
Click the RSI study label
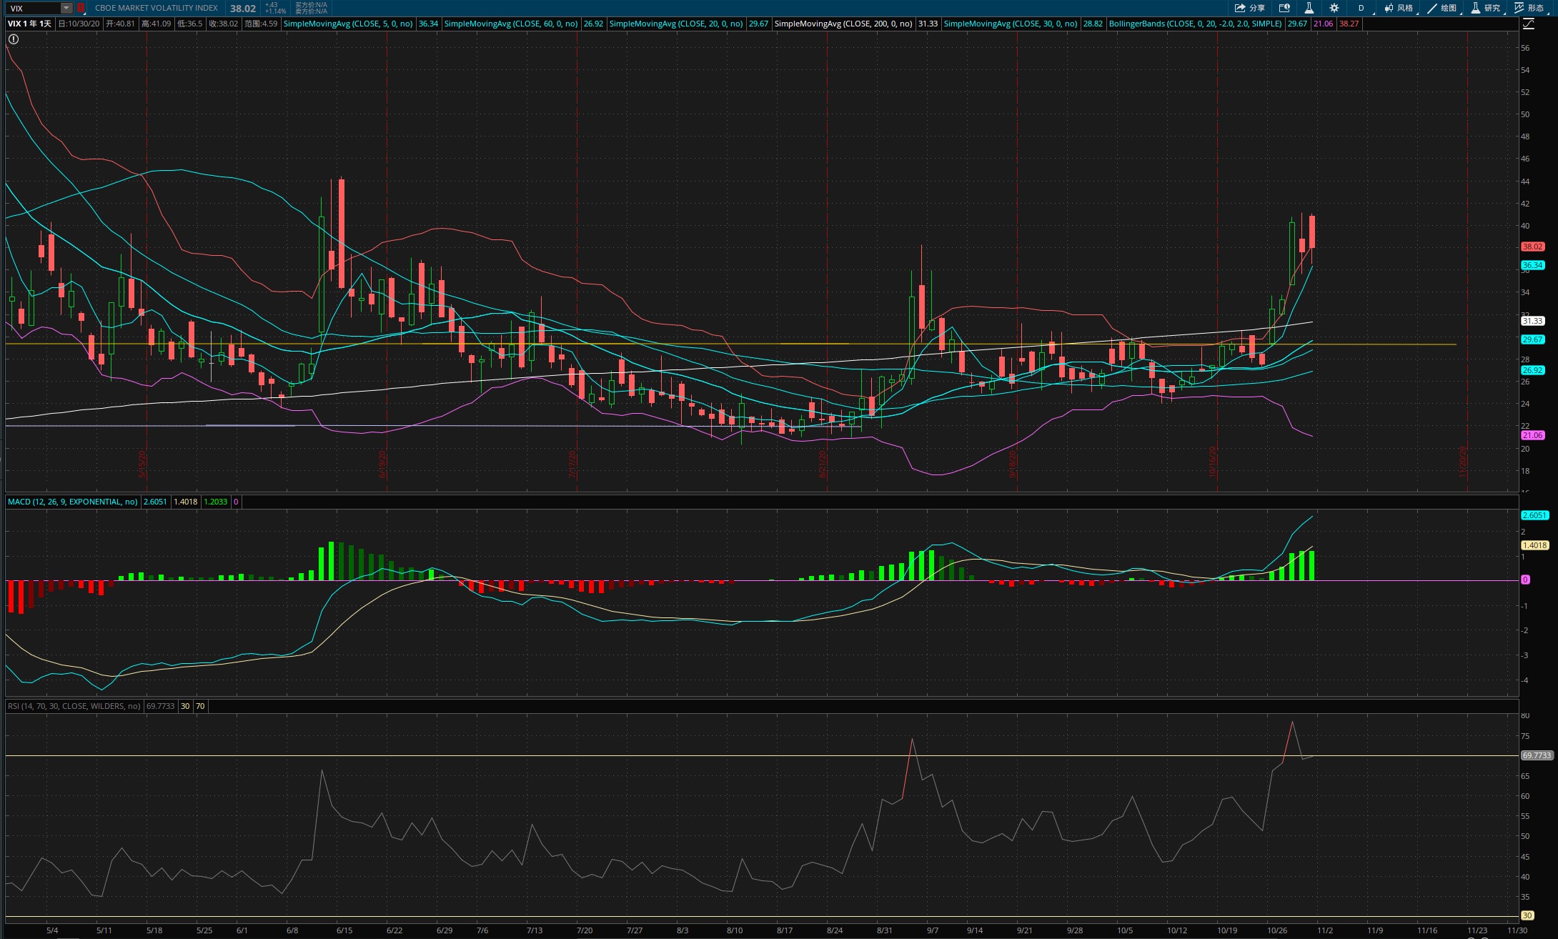point(74,706)
